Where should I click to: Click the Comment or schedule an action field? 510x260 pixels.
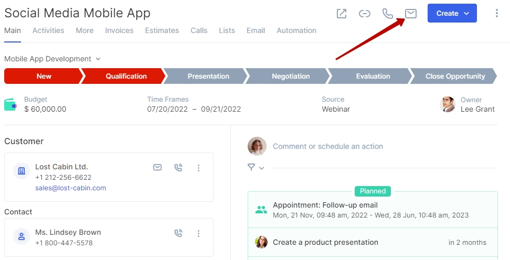pyautogui.click(x=328, y=146)
